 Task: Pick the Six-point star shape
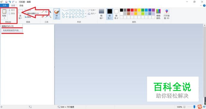click(73, 17)
